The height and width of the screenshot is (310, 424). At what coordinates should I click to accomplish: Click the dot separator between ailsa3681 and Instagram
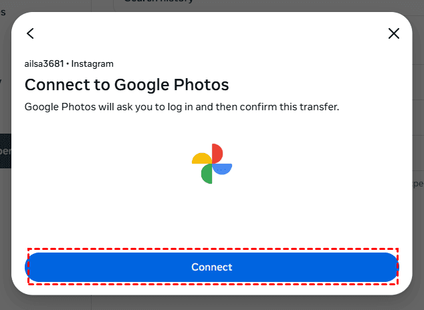[68, 64]
